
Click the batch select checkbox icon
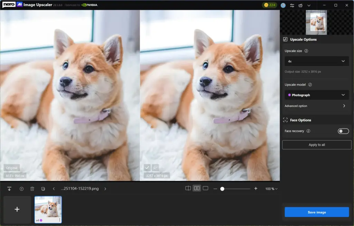[43, 188]
